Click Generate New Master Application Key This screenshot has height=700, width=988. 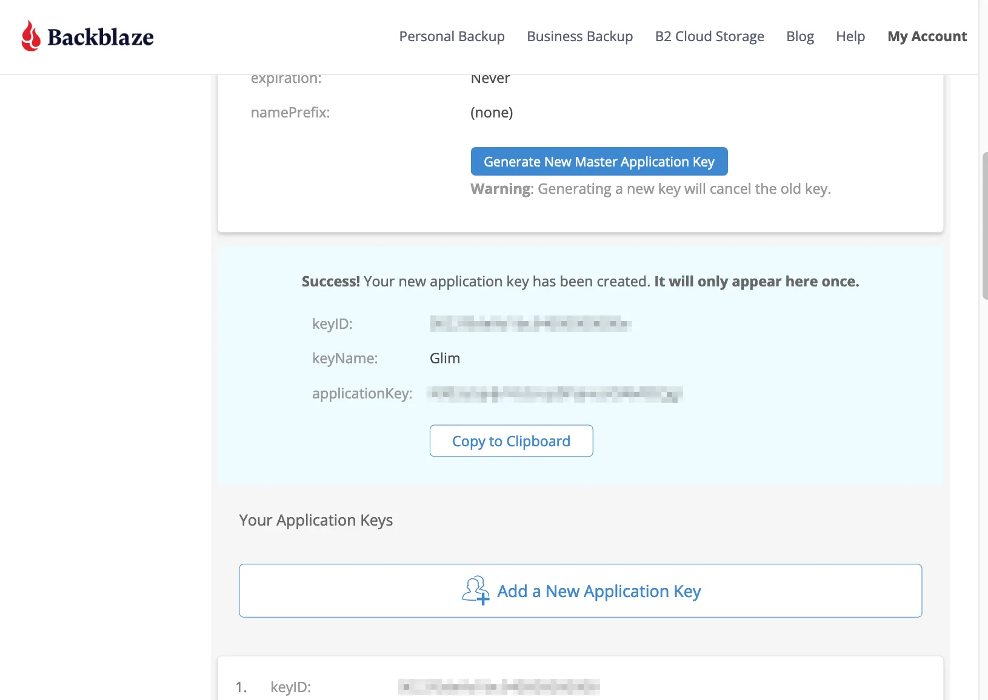tap(599, 161)
